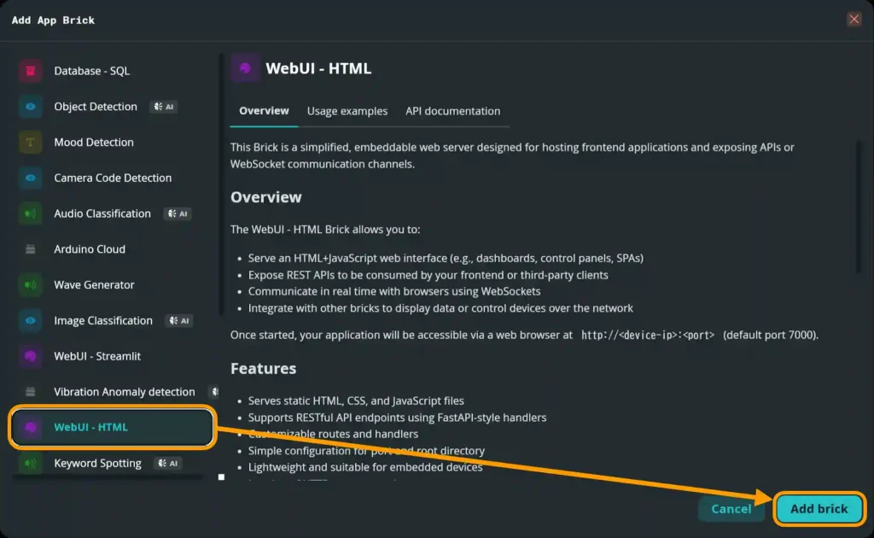Viewport: 874px width, 538px height.
Task: Click the WebUI - Streamlit icon
Action: [x=31, y=356]
